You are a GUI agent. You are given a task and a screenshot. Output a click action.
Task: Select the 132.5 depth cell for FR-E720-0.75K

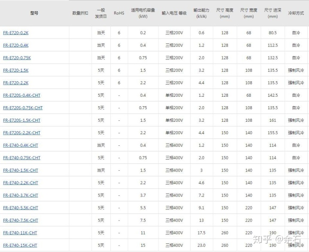click(x=273, y=58)
